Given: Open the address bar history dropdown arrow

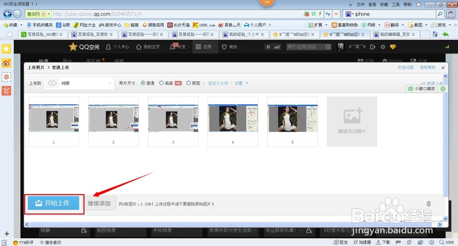Looking at the screenshot, I should coord(337,14).
